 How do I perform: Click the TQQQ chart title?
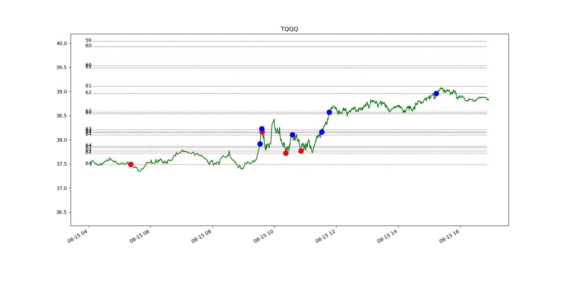289,29
